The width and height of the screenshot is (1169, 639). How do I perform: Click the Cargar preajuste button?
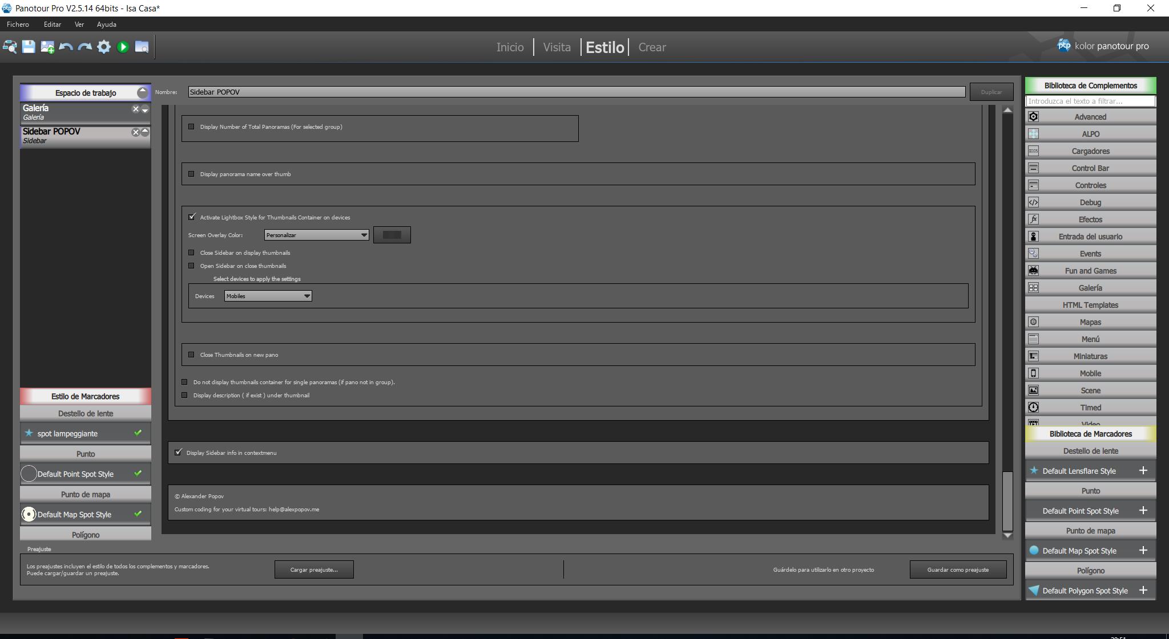(x=314, y=569)
